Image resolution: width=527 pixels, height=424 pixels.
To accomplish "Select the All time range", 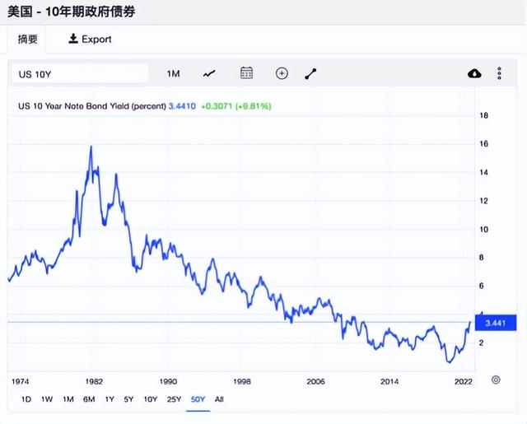I will 219,399.
